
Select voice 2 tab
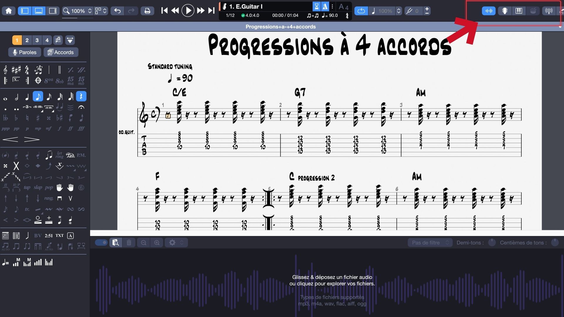click(x=27, y=40)
